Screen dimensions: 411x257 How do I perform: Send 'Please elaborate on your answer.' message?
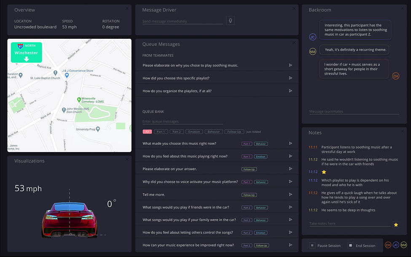(290, 169)
